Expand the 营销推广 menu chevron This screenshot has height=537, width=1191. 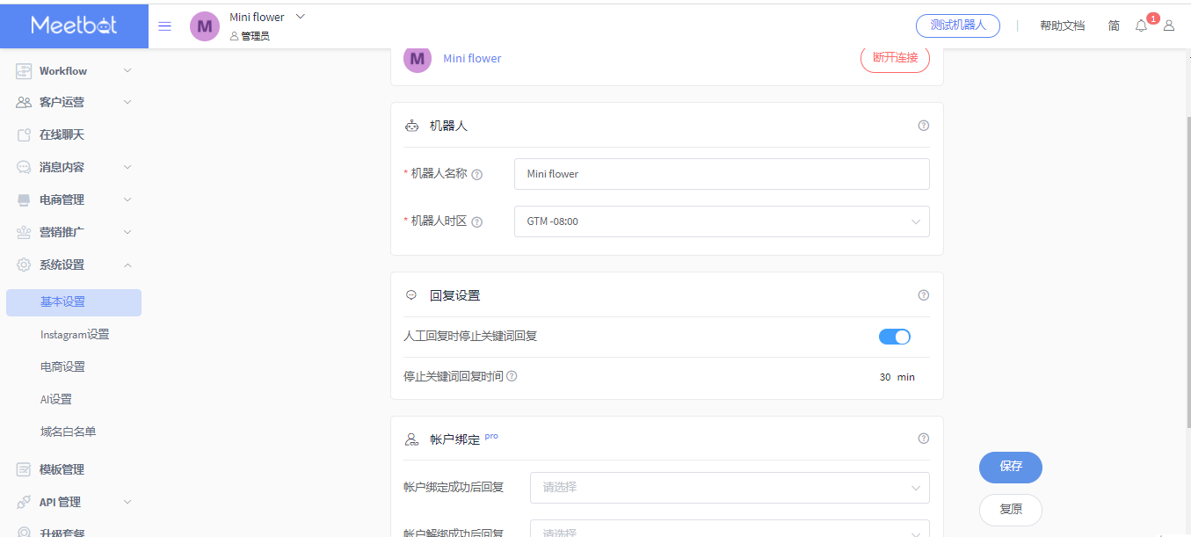[127, 232]
